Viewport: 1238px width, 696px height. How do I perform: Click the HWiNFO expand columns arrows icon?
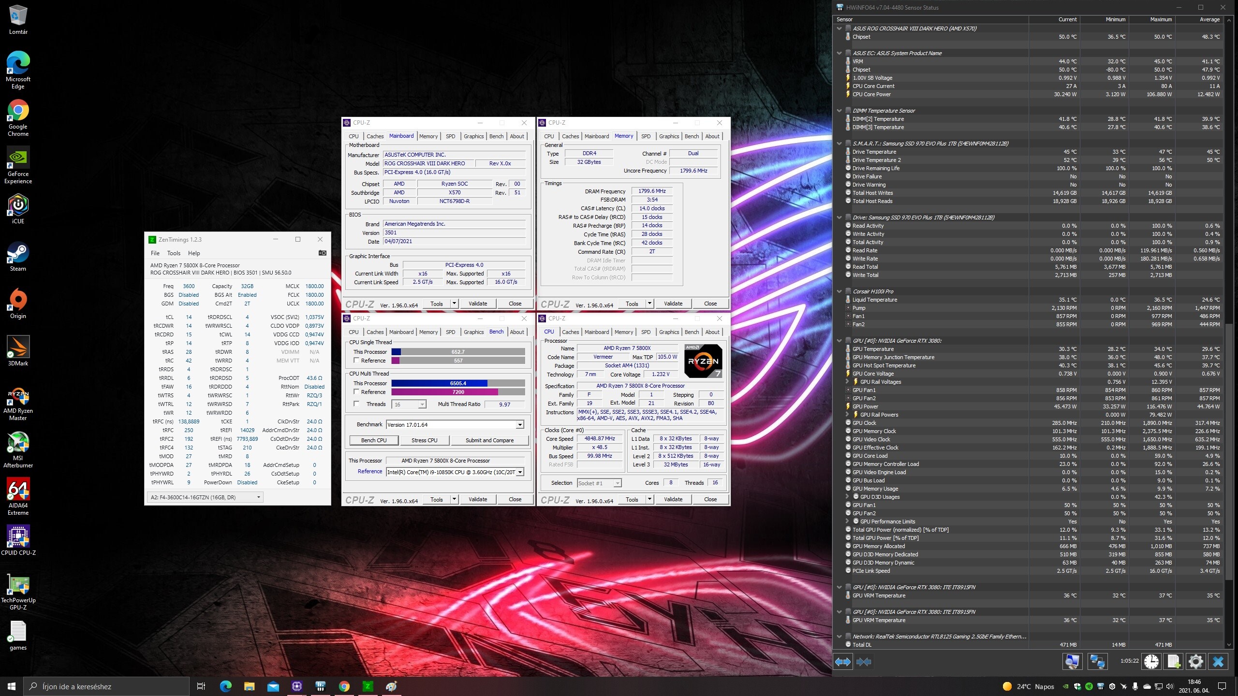(843, 662)
